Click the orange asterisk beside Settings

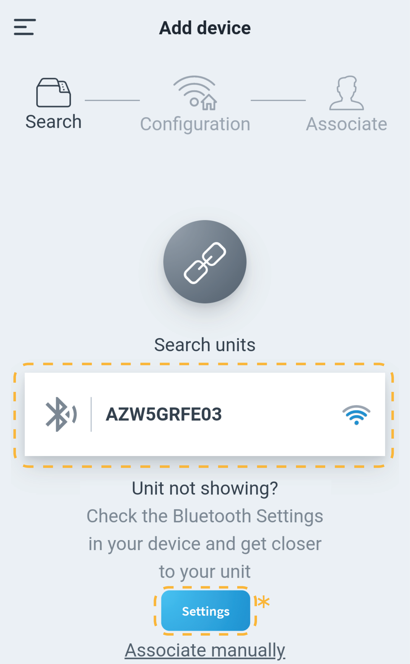[263, 602]
